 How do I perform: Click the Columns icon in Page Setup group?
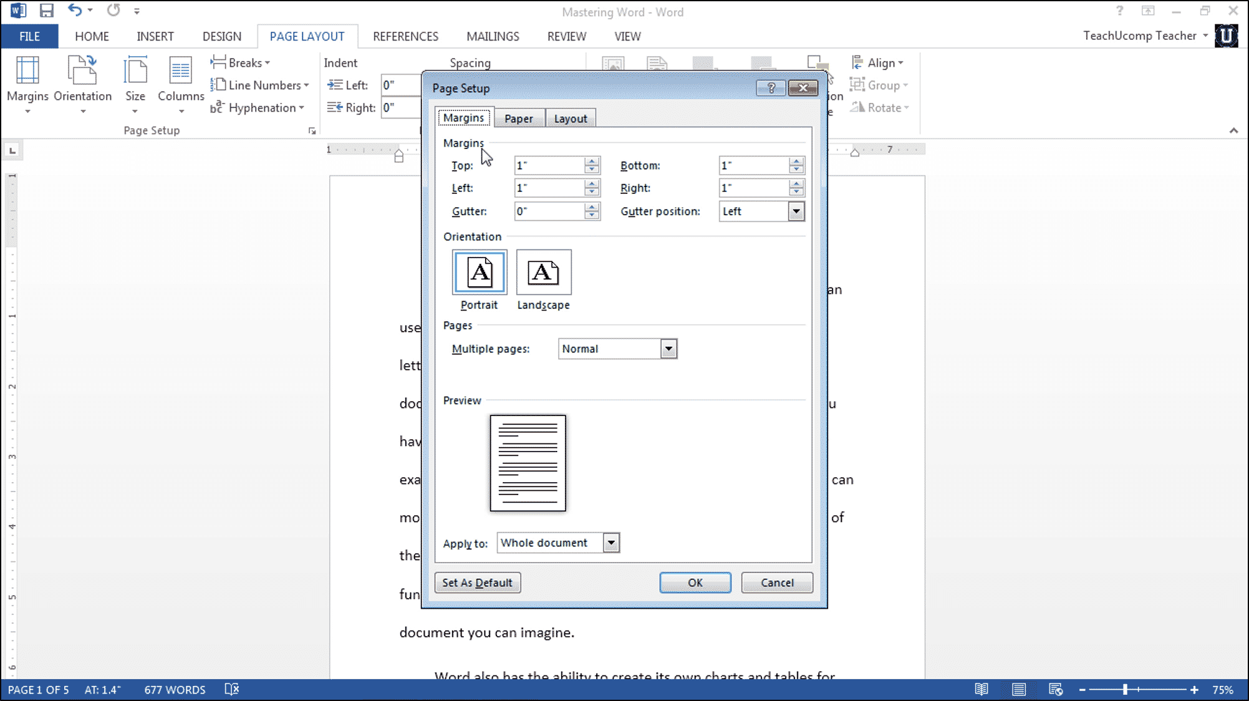tap(180, 84)
